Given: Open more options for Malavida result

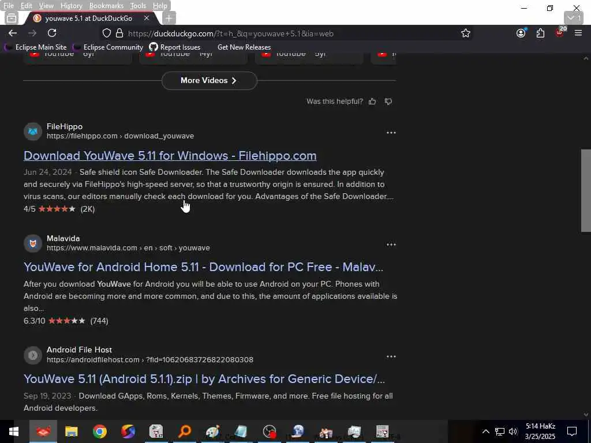Looking at the screenshot, I should (391, 245).
